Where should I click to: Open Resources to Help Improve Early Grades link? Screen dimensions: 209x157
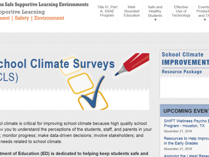pyautogui.click(x=187, y=141)
